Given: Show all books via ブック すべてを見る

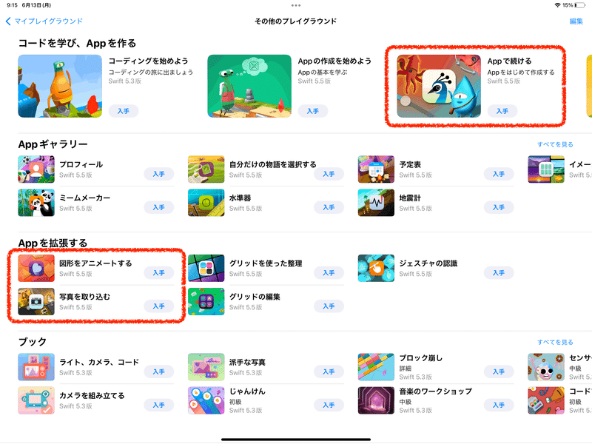Looking at the screenshot, I should point(555,342).
